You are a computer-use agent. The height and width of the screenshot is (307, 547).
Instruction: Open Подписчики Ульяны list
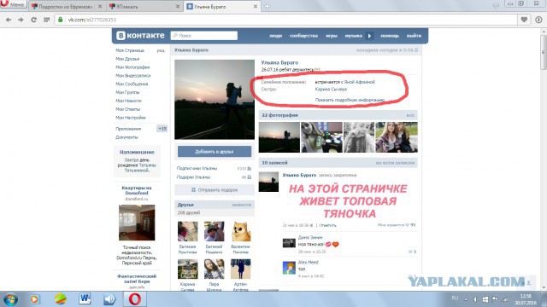point(197,169)
